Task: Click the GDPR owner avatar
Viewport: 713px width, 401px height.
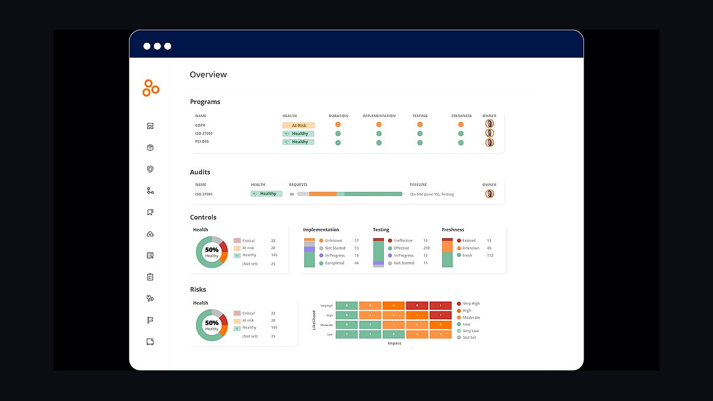Action: (490, 124)
